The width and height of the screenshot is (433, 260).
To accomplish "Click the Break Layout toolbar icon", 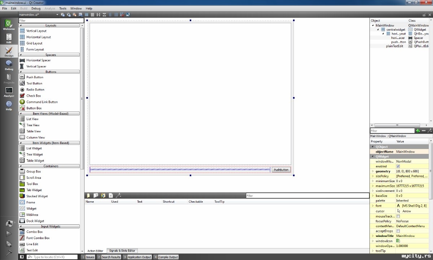I will click(x=122, y=14).
